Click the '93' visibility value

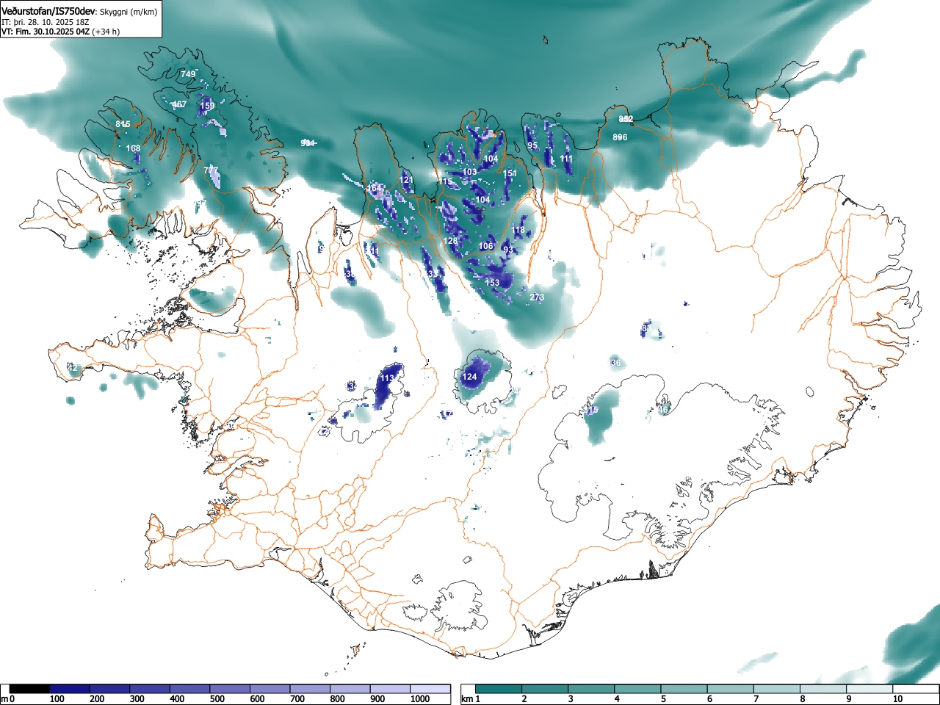(508, 250)
